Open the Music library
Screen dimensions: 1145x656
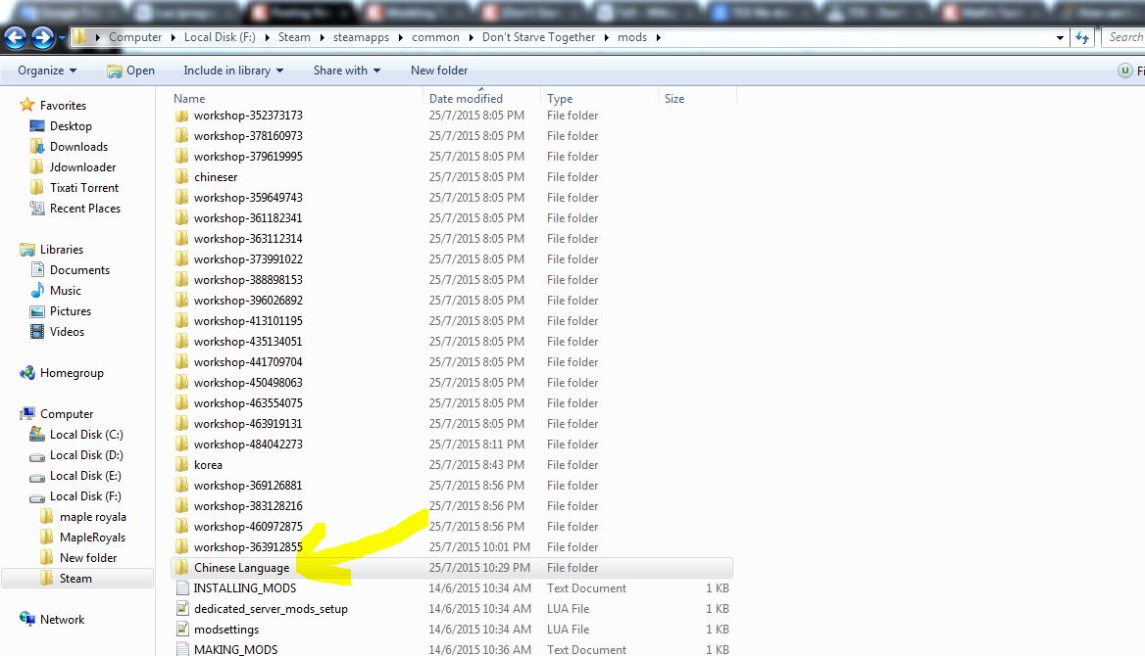[65, 291]
